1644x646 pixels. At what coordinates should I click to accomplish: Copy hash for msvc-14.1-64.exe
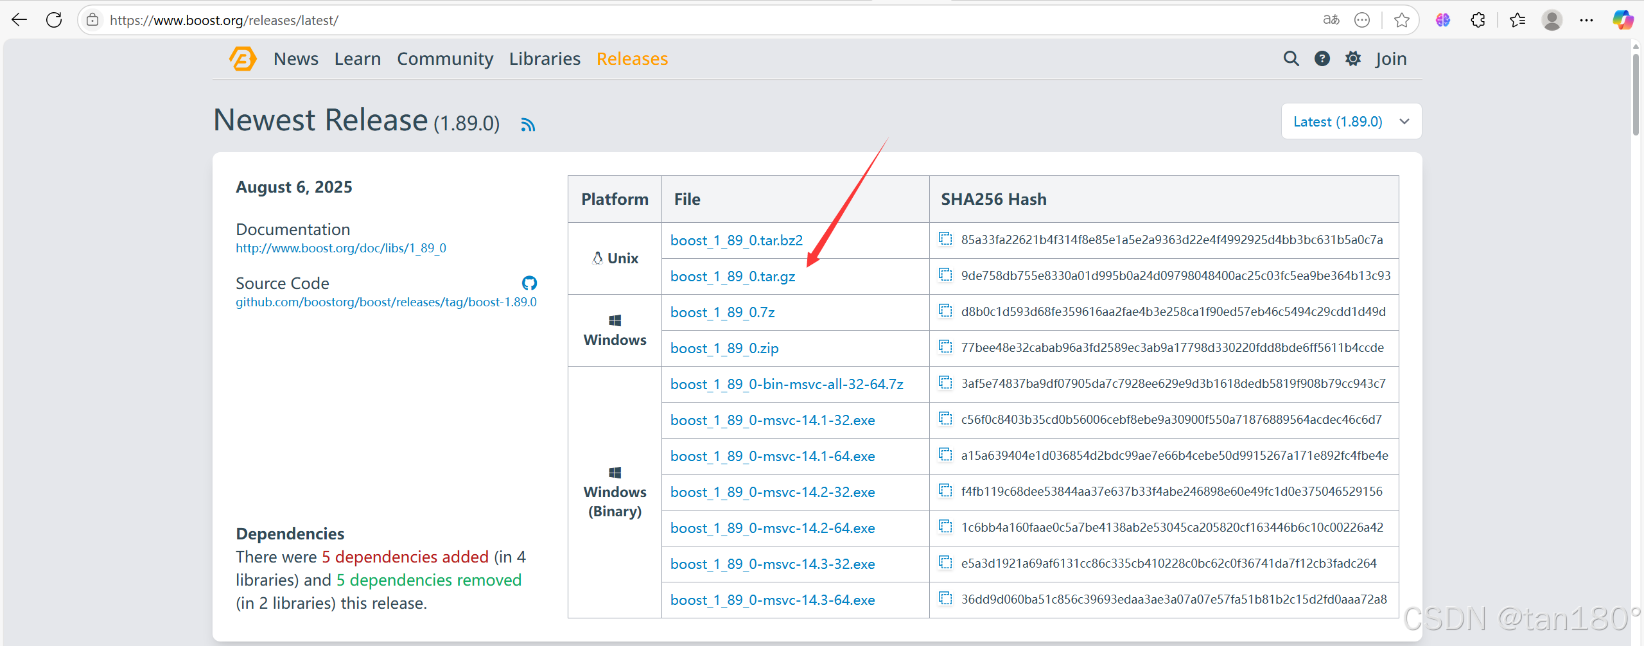tap(945, 455)
